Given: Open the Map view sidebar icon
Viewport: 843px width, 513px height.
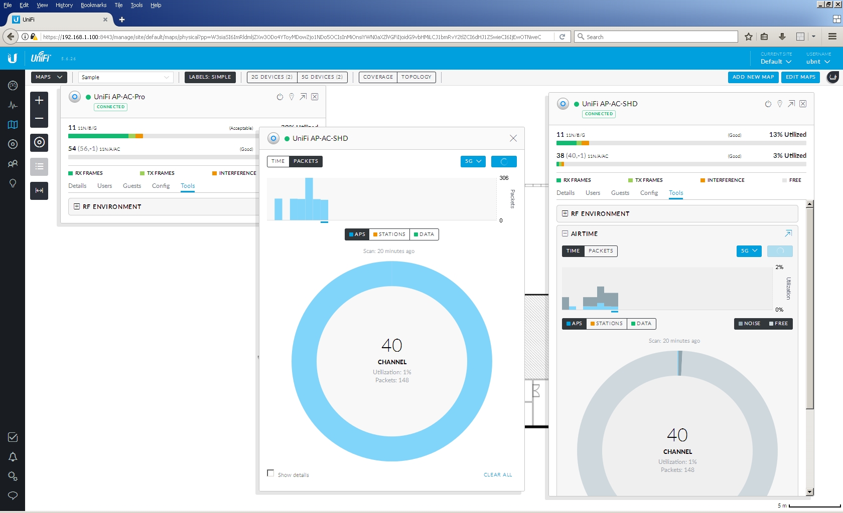Looking at the screenshot, I should pyautogui.click(x=13, y=125).
